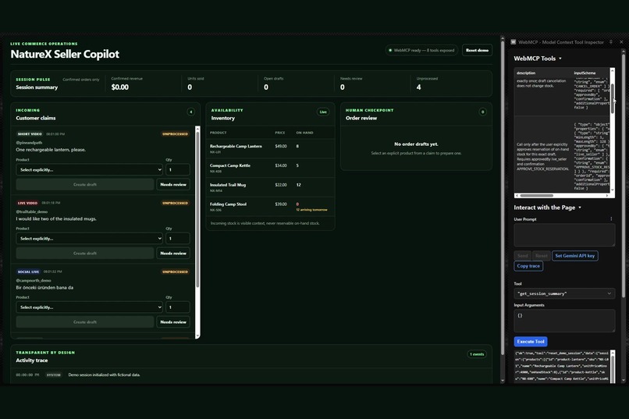Click the events counter badge in Activity trace
Screen dimensions: 629x419
(477, 354)
